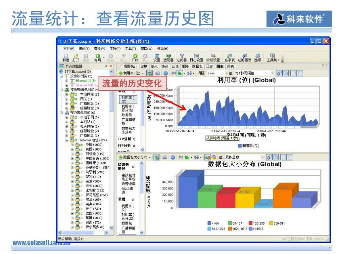Open the 工程(P) menu
The image size is (339, 254).
(x=115, y=49)
